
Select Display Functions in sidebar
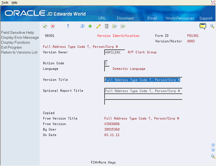[x=16, y=43]
